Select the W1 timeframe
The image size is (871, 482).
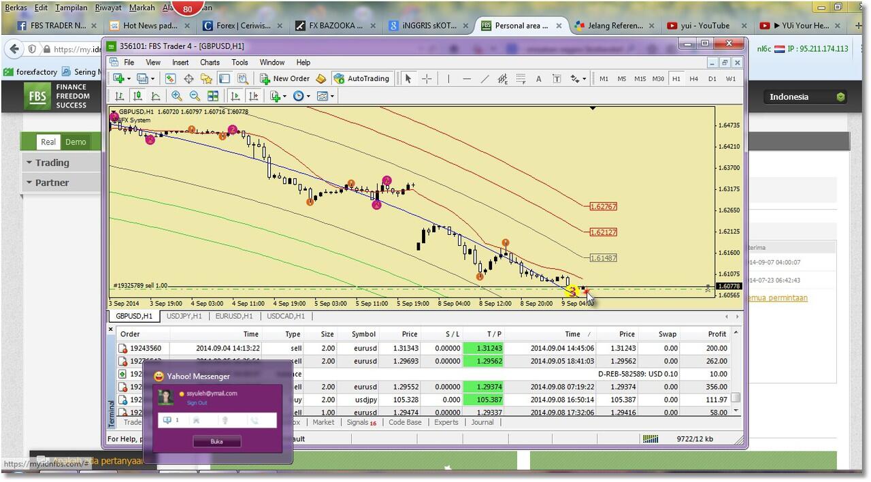point(730,78)
